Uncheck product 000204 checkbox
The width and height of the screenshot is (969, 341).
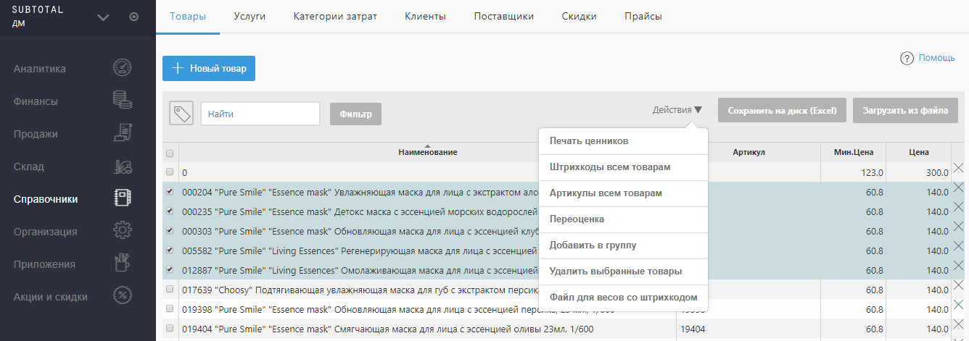[x=170, y=192]
